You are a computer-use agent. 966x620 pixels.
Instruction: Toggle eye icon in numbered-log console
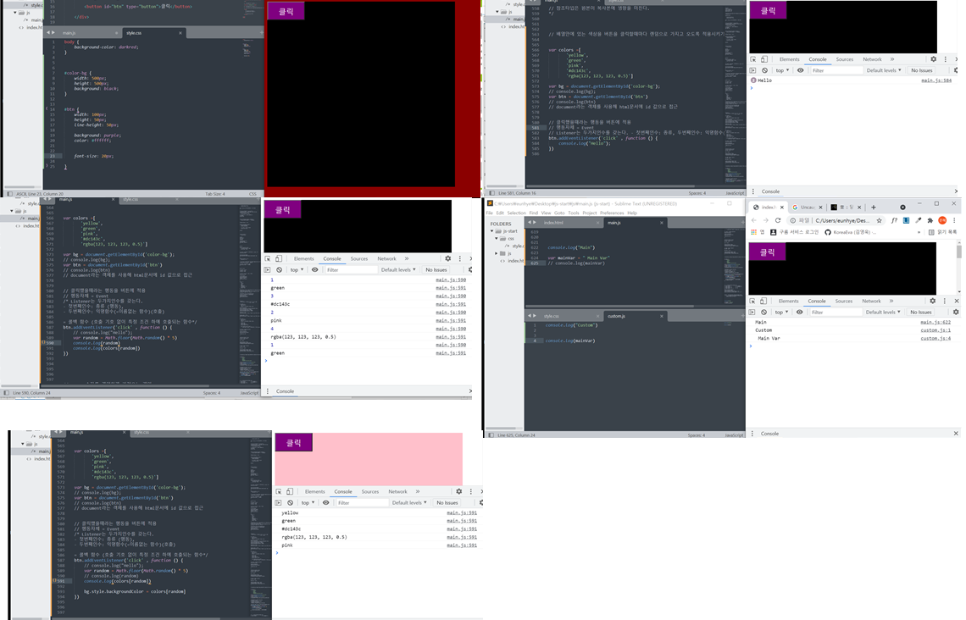click(315, 269)
